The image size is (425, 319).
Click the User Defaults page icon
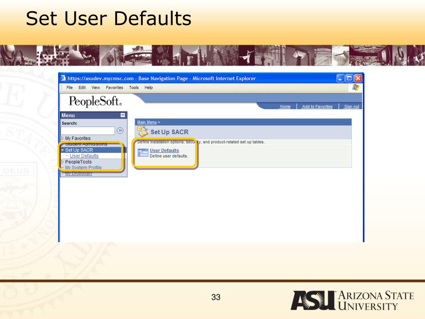click(x=143, y=153)
